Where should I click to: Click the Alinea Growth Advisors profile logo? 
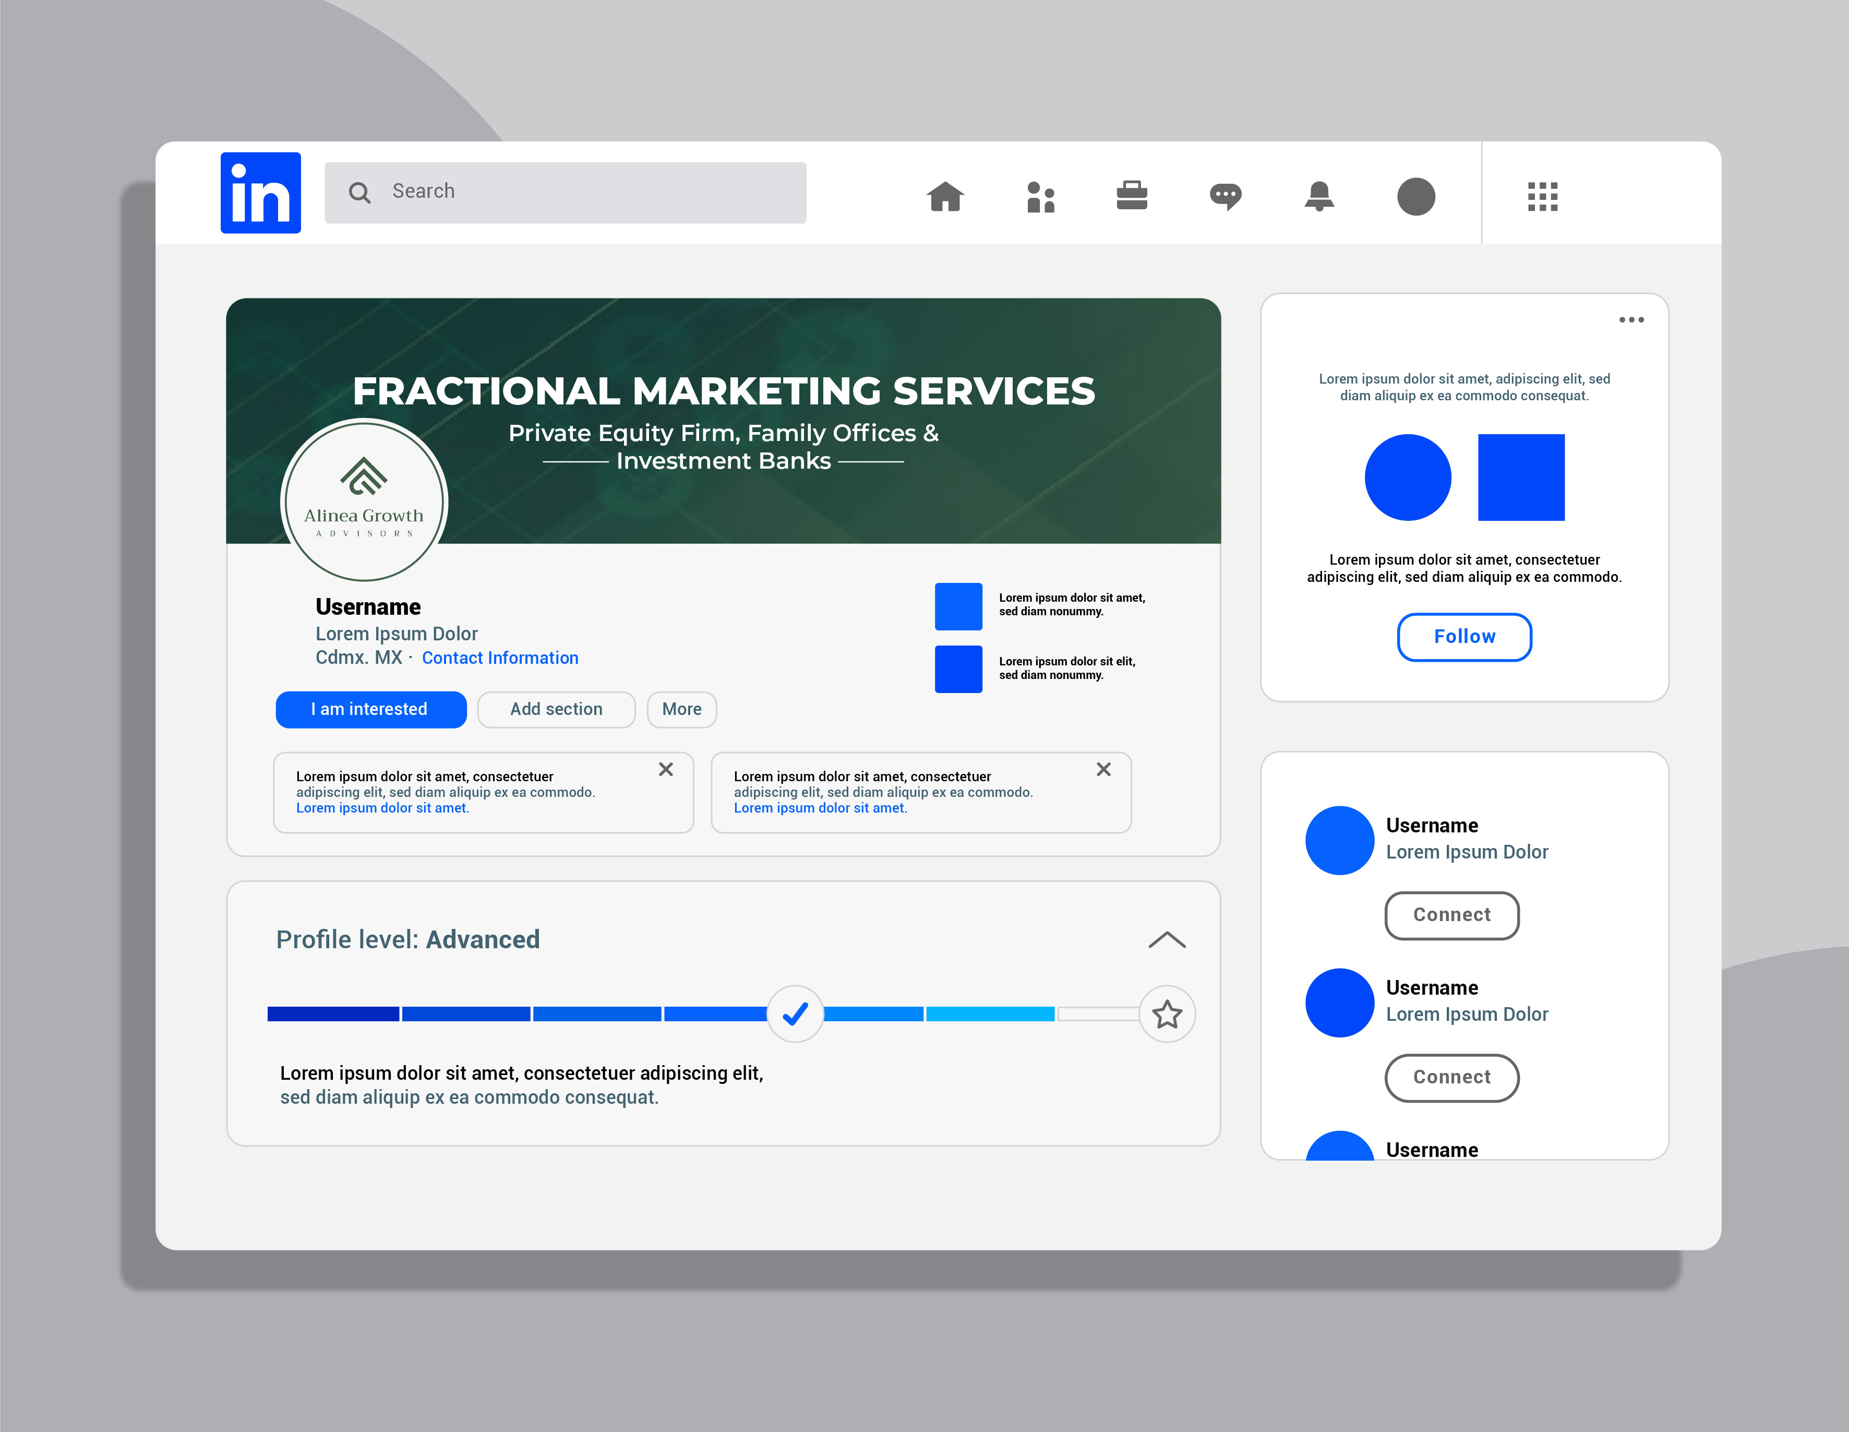(x=365, y=500)
